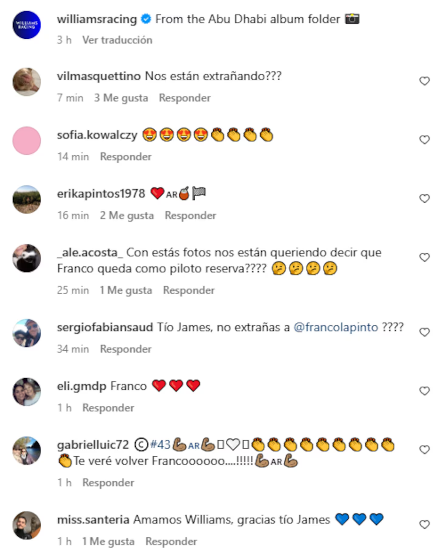
Task: Open the miss.santeria profile name
Action: click(93, 520)
